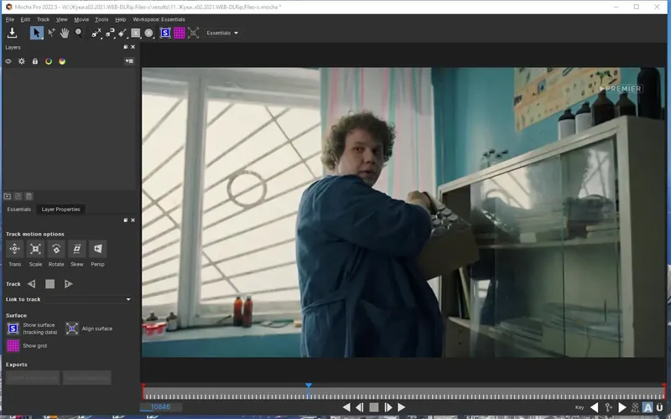This screenshot has width=671, height=419.
Task: Click the Save project download icon
Action: tap(12, 33)
